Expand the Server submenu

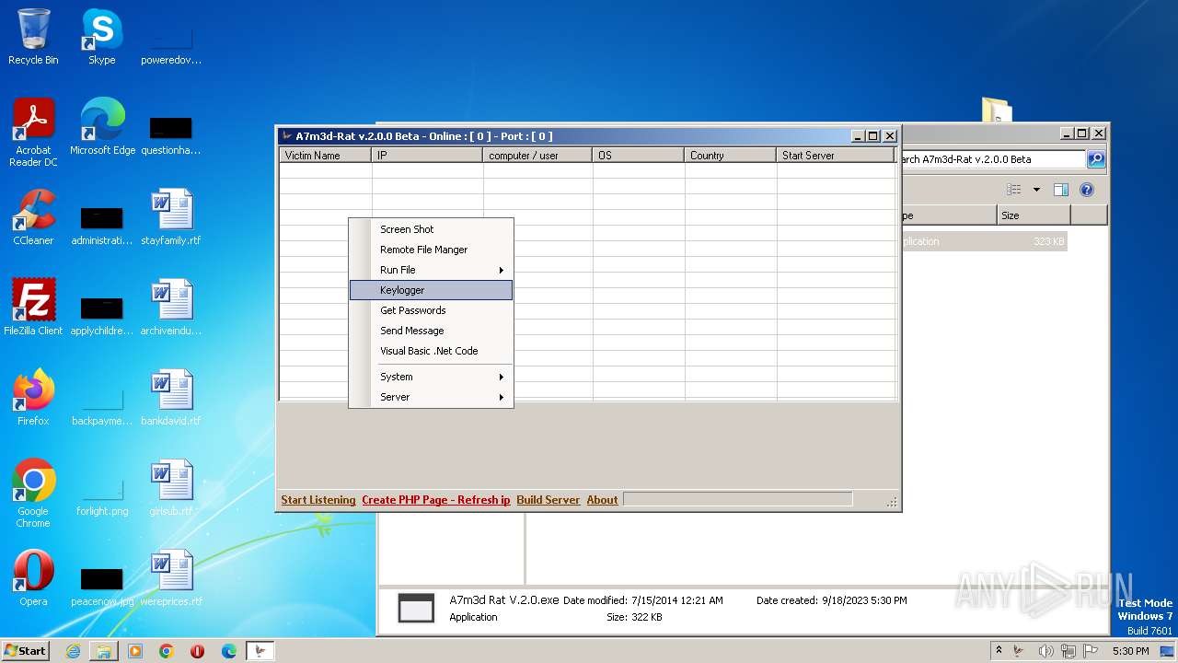tap(431, 397)
